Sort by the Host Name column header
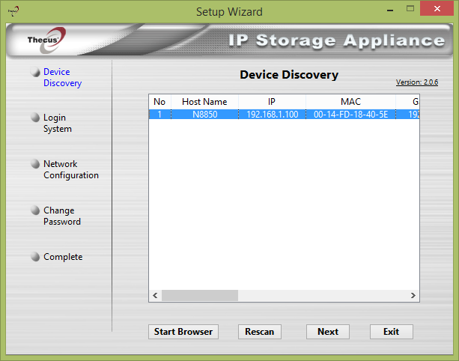 pyautogui.click(x=204, y=102)
